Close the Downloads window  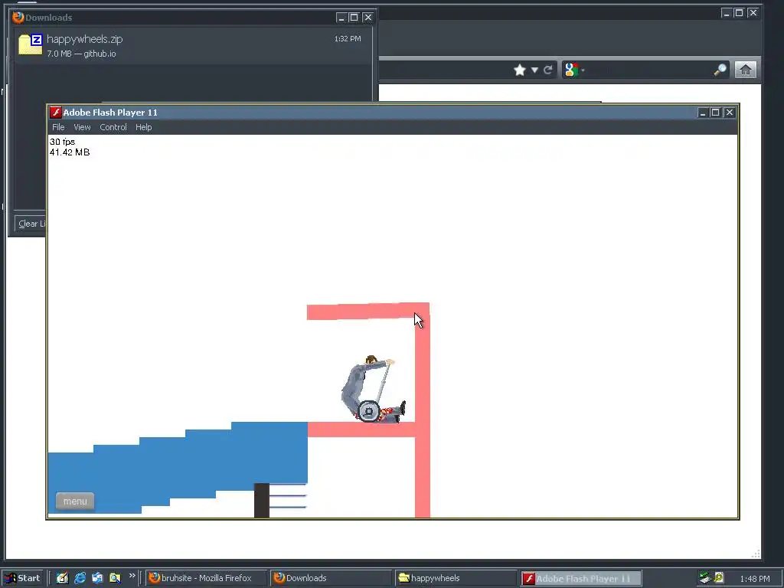368,18
